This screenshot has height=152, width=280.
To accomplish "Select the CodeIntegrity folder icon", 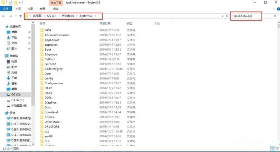I will [42, 69].
